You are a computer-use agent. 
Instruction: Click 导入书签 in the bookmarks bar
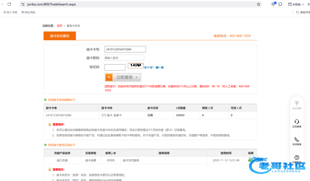(x=10, y=12)
